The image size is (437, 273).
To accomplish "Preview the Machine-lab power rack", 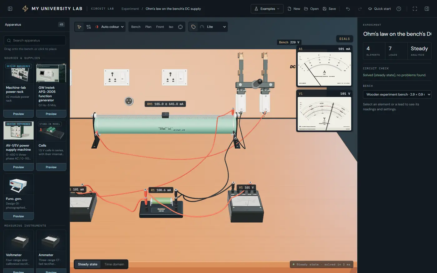I will tap(18, 114).
